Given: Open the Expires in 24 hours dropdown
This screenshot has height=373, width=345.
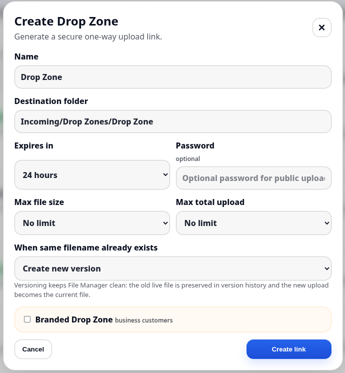Looking at the screenshot, I should click(x=92, y=175).
